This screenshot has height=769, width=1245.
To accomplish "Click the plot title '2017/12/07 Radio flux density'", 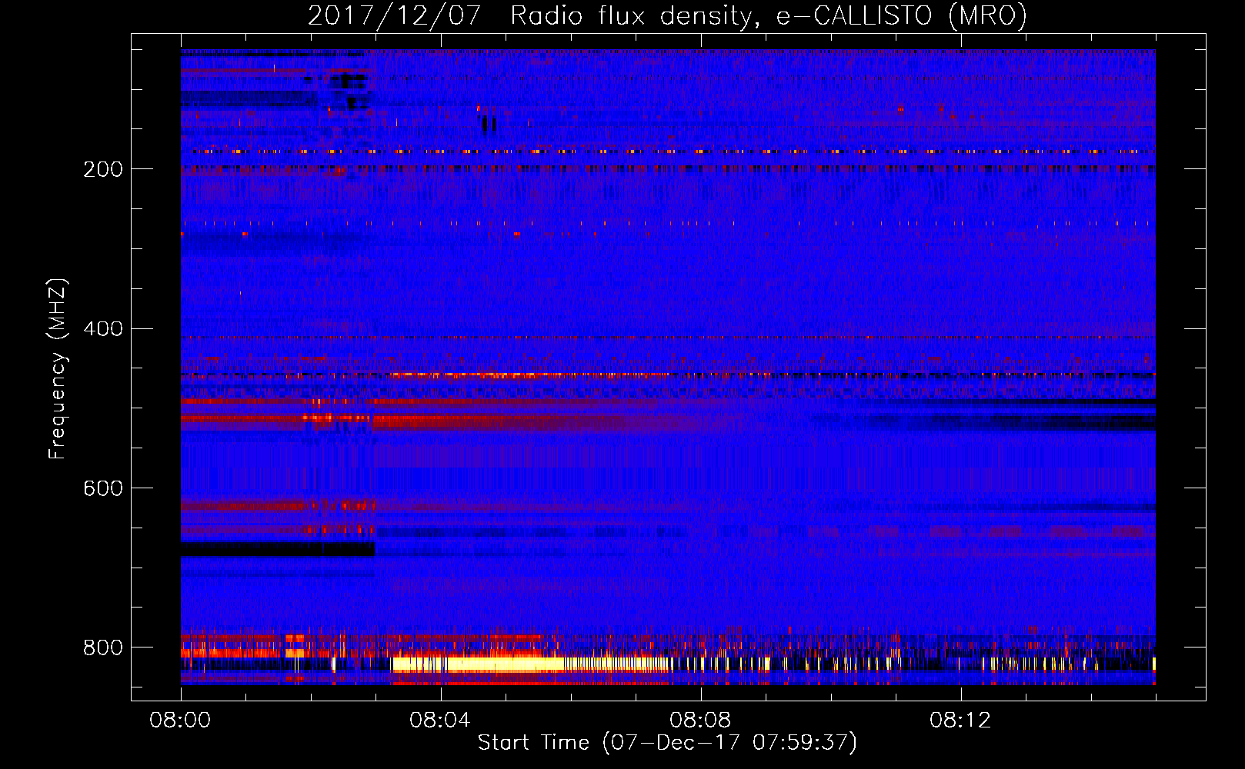I will pyautogui.click(x=529, y=16).
